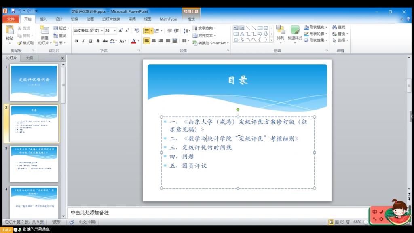The image size is (414, 233).
Task: Increase font size with the grow font icon
Action: pos(120,30)
